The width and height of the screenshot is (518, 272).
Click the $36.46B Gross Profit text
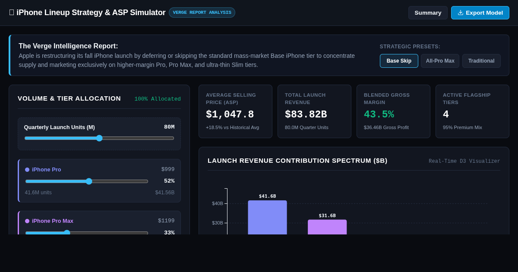pyautogui.click(x=386, y=127)
